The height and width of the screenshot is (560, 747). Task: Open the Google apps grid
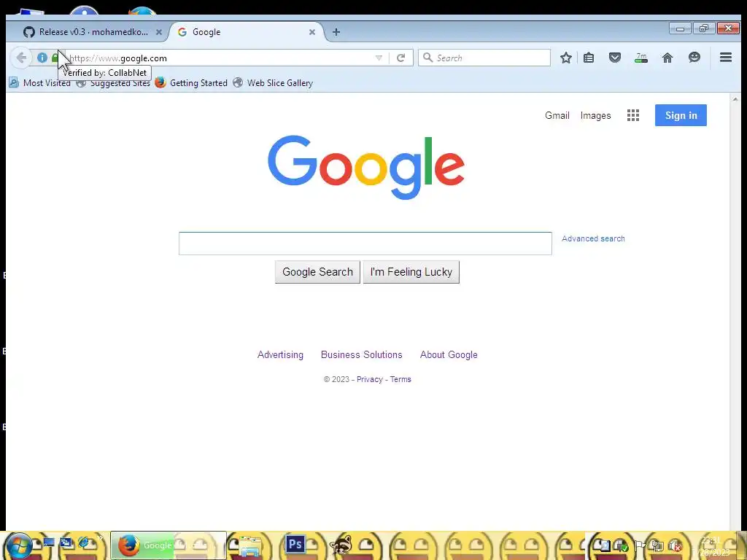633,115
